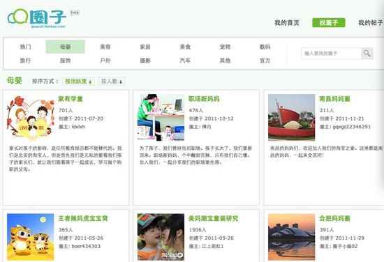Click circle owner 圈子小编02
The height and width of the screenshot is (262, 384).
pyautogui.click(x=345, y=246)
